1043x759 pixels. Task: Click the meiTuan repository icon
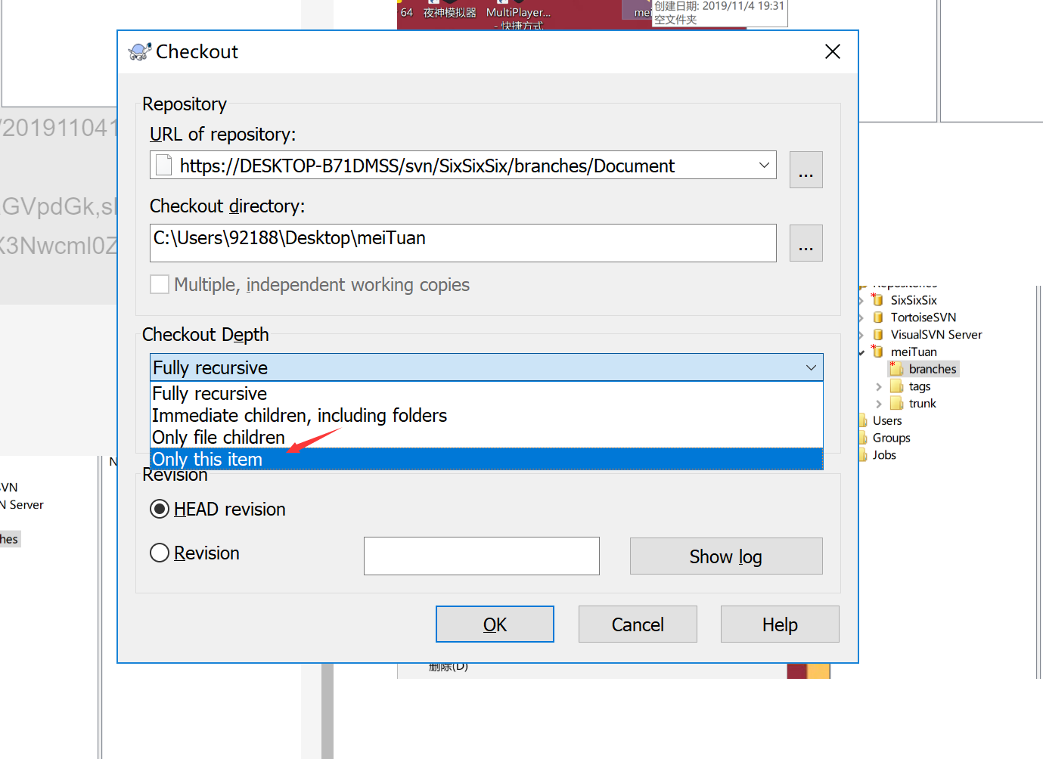click(877, 351)
